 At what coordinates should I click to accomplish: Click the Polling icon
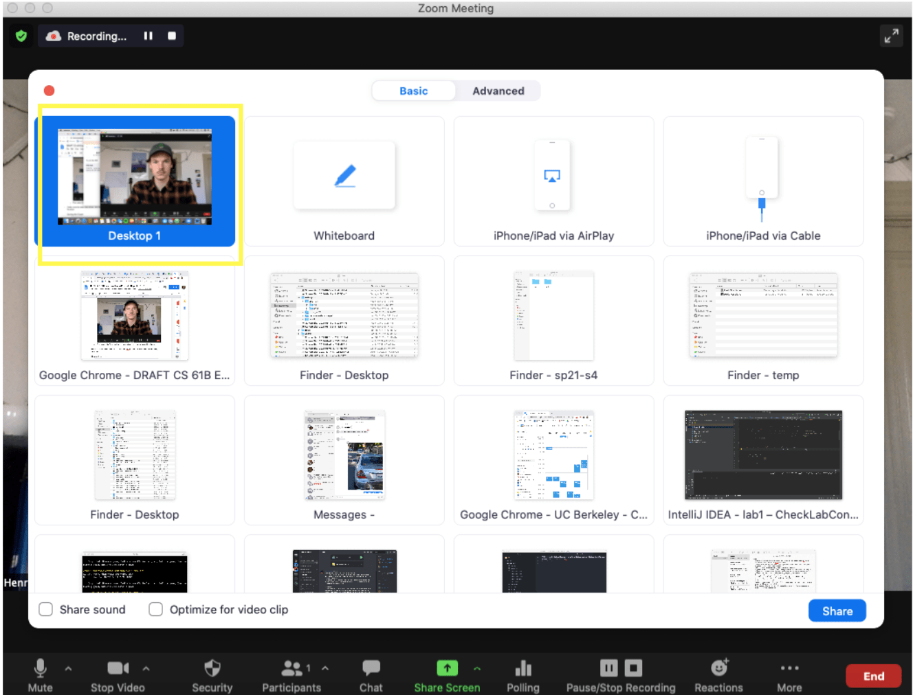(x=522, y=668)
